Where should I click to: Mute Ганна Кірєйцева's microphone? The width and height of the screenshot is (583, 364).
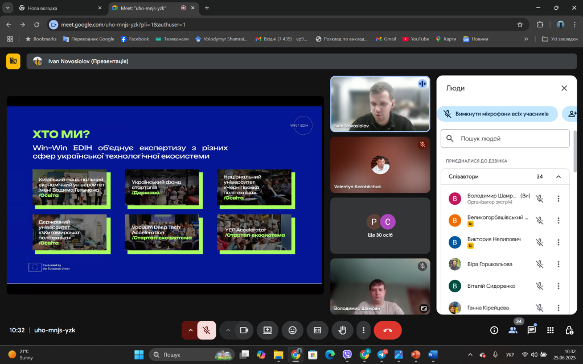(540, 308)
